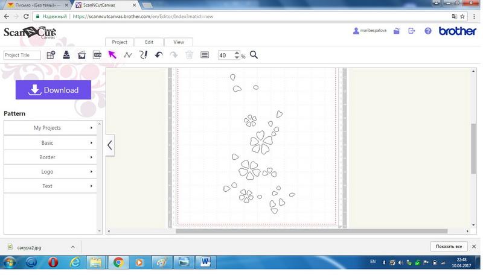The height and width of the screenshot is (275, 483).
Task: Collapse the left panel with chevron
Action: tap(110, 145)
